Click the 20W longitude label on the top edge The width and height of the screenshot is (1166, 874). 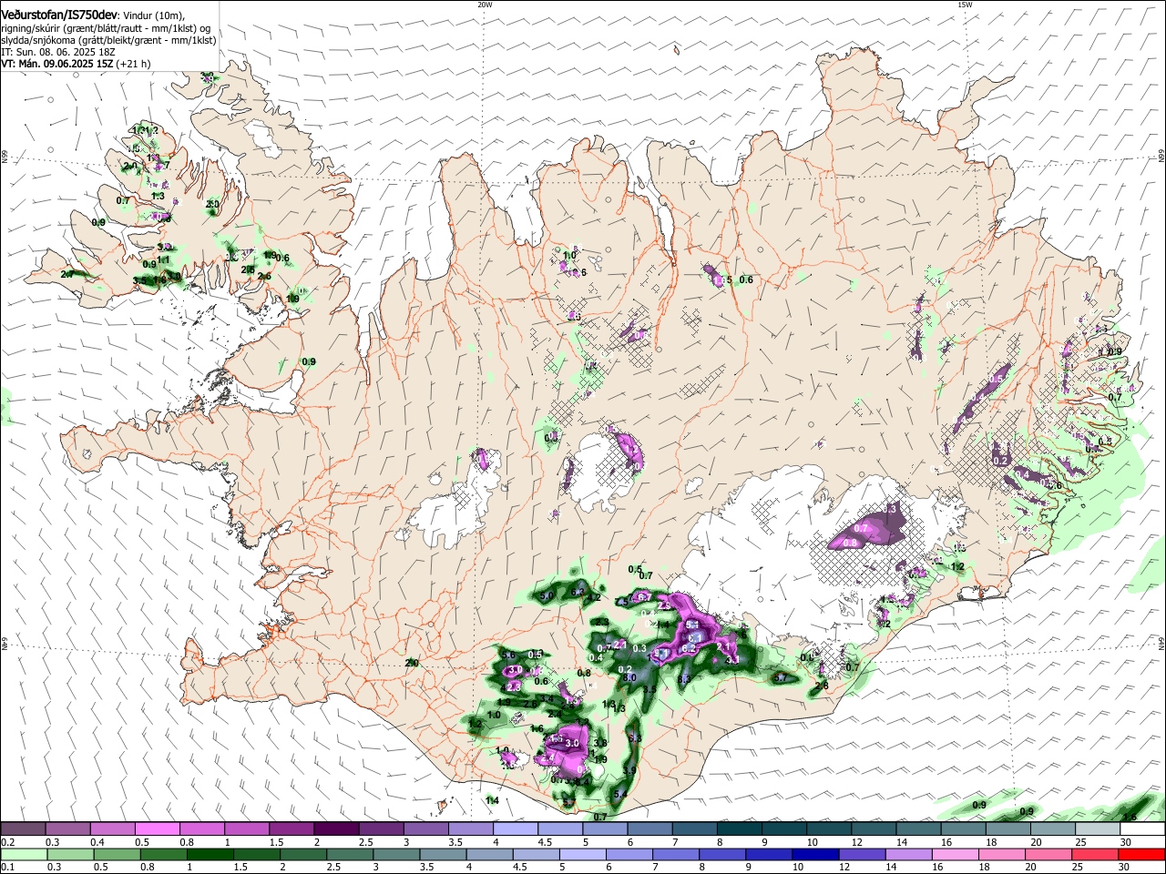pyautogui.click(x=485, y=5)
